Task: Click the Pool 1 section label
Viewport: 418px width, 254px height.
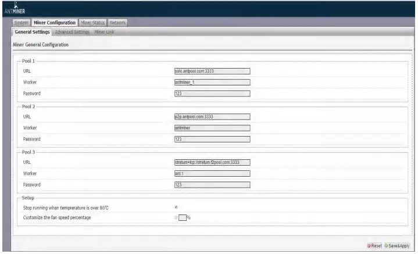Action: click(28, 61)
